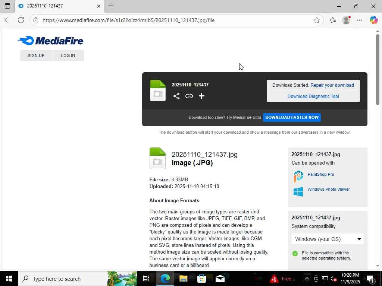Click the network tray icon

pyautogui.click(x=325, y=279)
